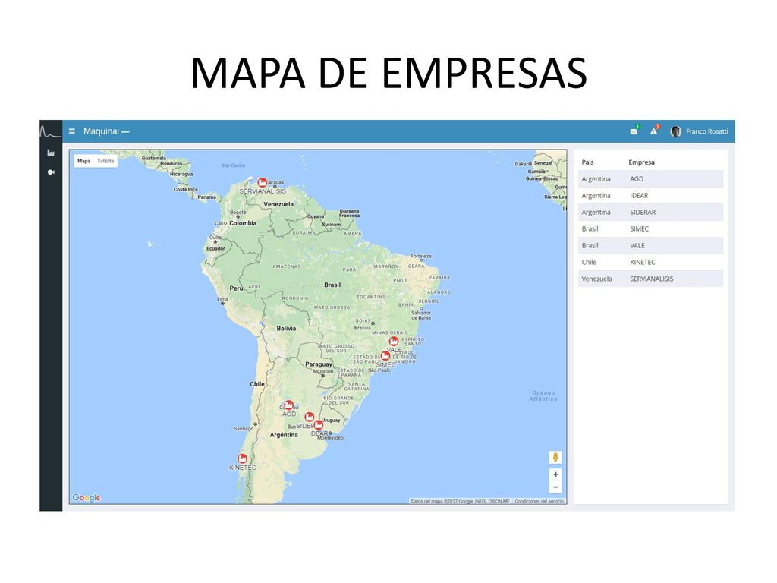Click the Bolivia country label on the map

(x=286, y=328)
